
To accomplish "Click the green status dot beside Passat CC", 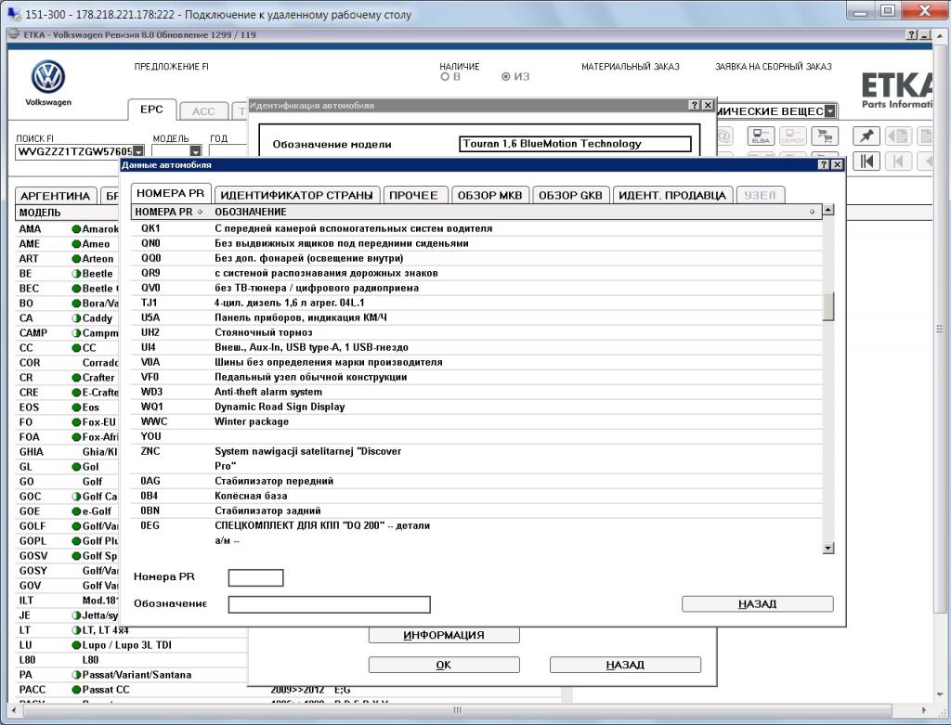I will pos(76,690).
